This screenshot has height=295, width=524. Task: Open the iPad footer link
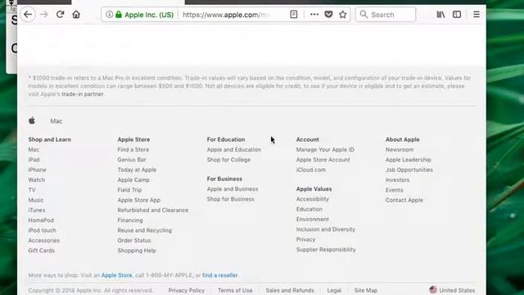point(34,160)
